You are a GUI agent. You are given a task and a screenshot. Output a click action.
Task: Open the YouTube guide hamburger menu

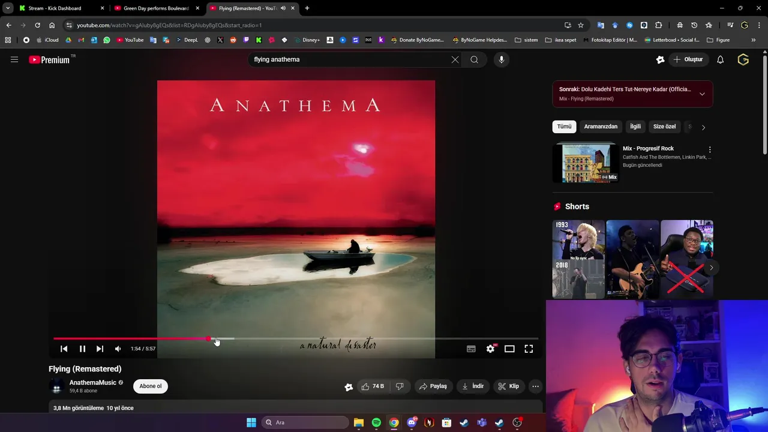pos(14,59)
